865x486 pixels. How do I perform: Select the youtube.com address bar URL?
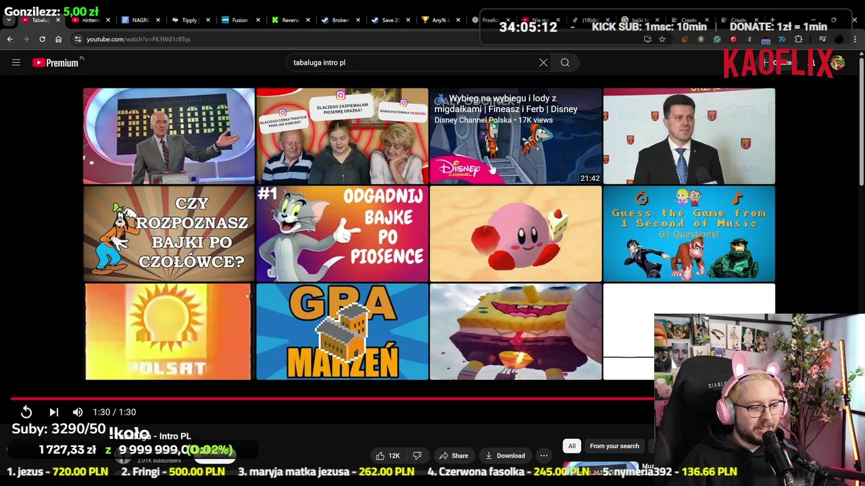pyautogui.click(x=139, y=39)
